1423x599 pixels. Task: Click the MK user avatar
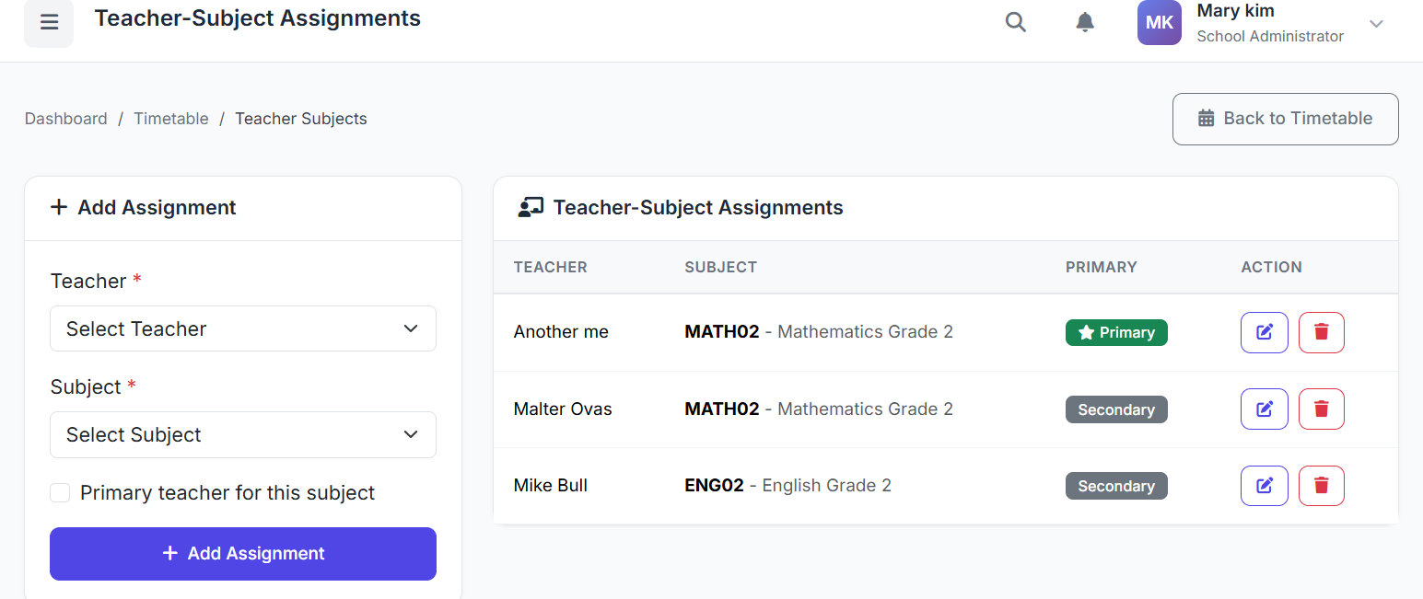[x=1159, y=23]
